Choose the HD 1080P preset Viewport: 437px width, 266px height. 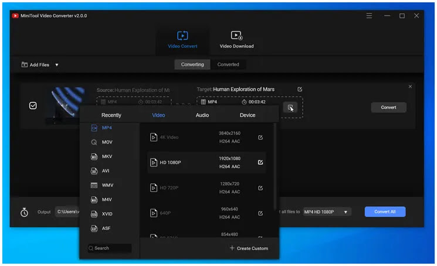(206, 162)
